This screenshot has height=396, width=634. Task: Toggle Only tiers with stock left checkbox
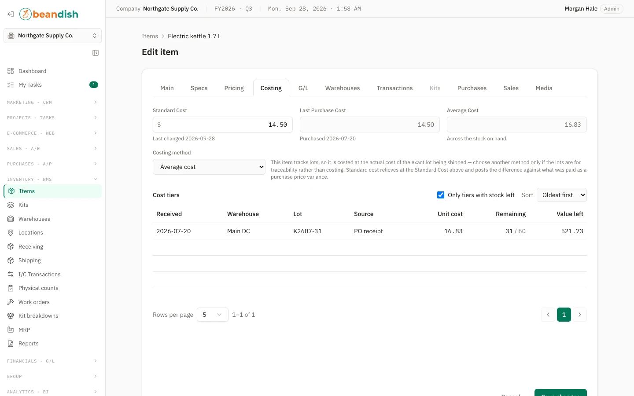point(441,195)
